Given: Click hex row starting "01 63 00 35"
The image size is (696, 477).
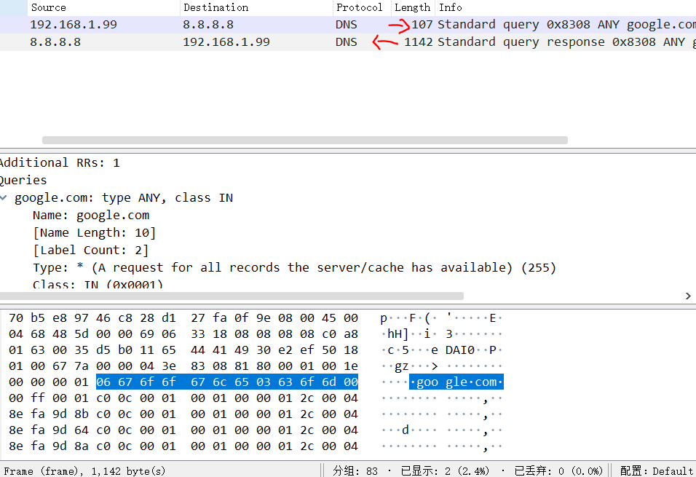Looking at the screenshot, I should pyautogui.click(x=183, y=350).
